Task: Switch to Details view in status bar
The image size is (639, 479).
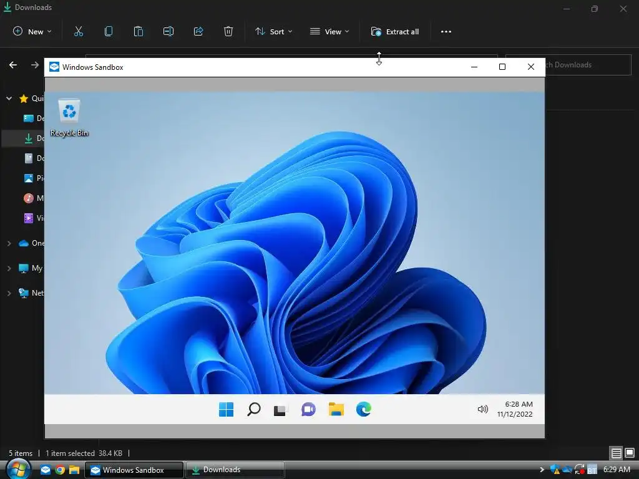Action: tap(616, 453)
